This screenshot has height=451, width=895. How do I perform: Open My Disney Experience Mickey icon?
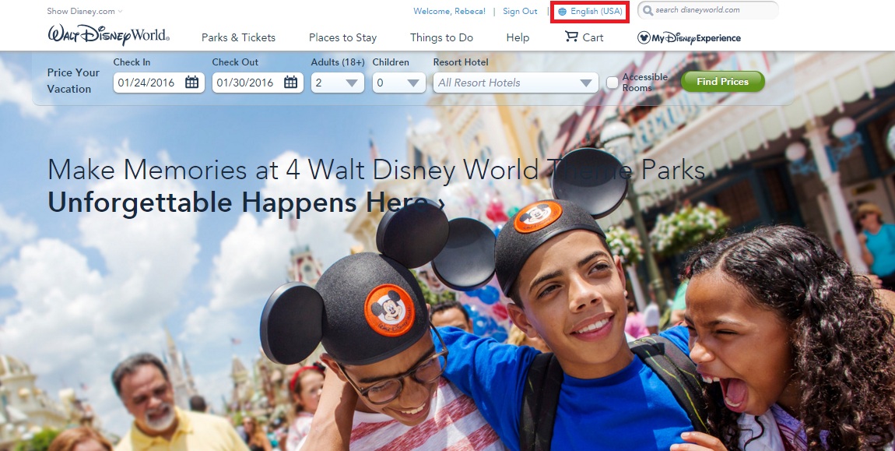tap(644, 37)
